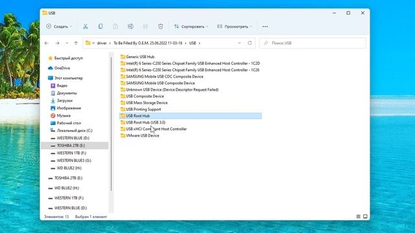Open the three-dots more options menu

click(265, 27)
